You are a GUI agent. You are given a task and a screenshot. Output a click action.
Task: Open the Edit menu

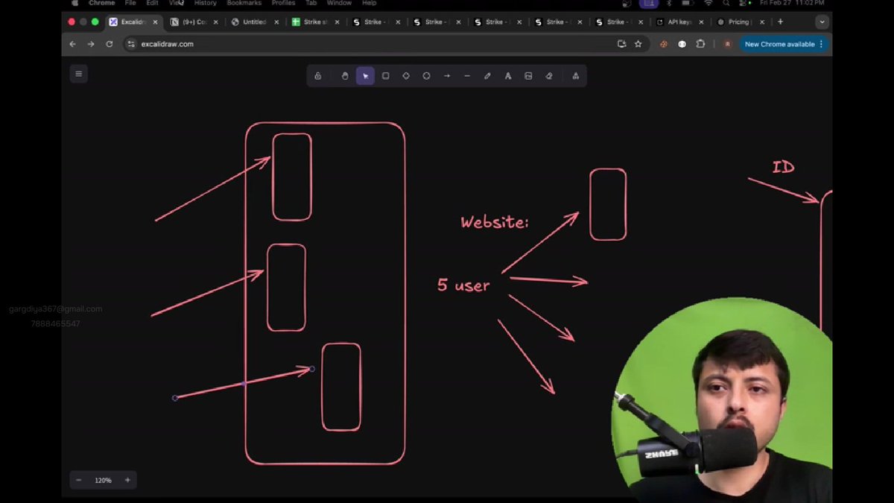tap(152, 3)
